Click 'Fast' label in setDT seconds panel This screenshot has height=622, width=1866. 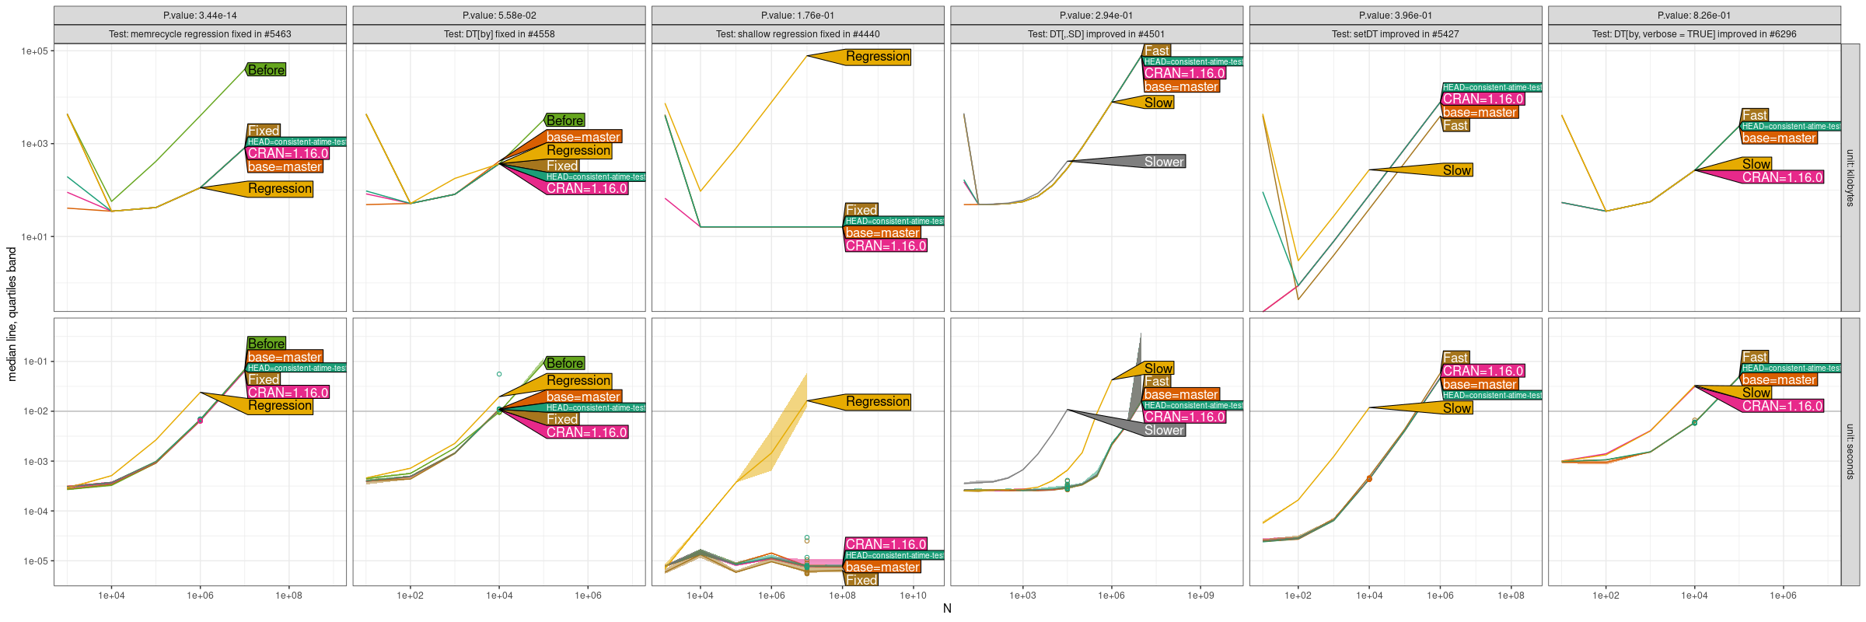(1455, 358)
